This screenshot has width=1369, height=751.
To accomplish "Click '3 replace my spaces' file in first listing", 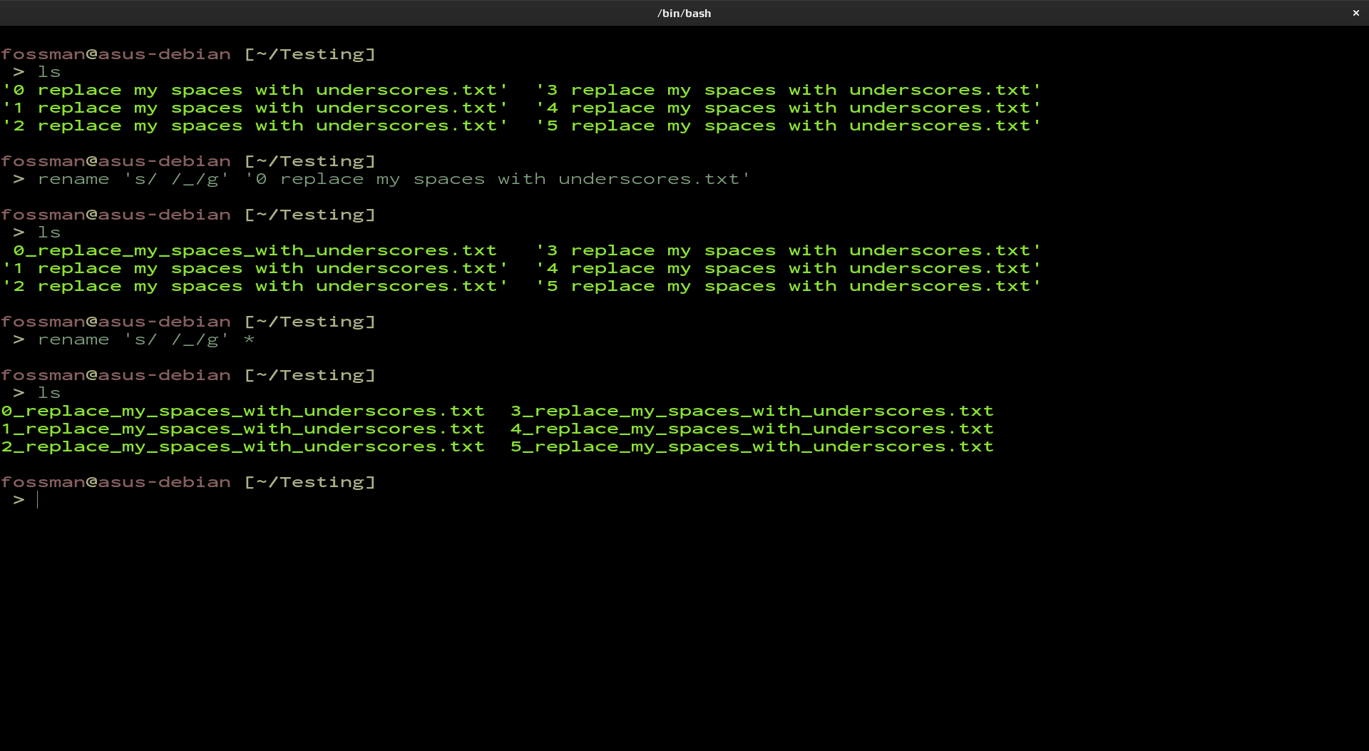I will [788, 90].
